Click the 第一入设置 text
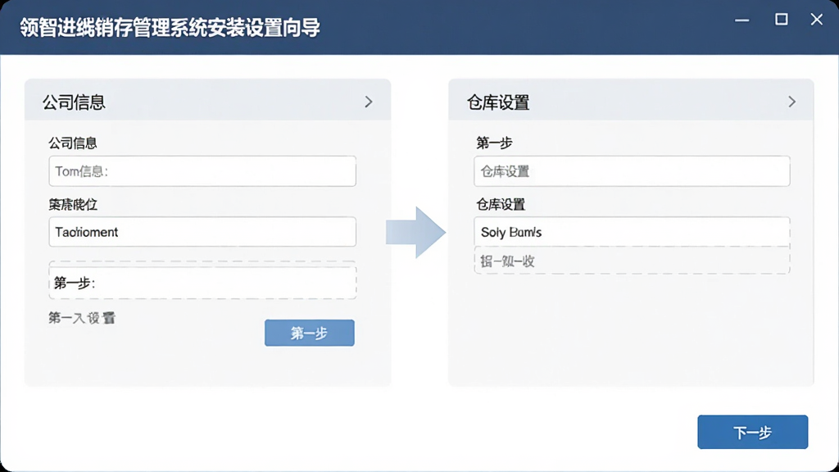The width and height of the screenshot is (839, 472). click(82, 318)
